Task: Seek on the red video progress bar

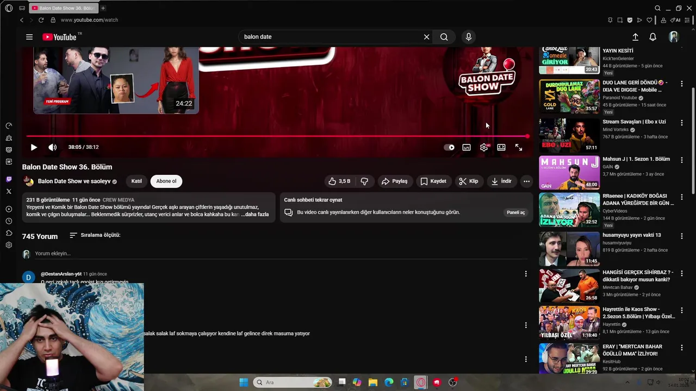Action: click(277, 136)
